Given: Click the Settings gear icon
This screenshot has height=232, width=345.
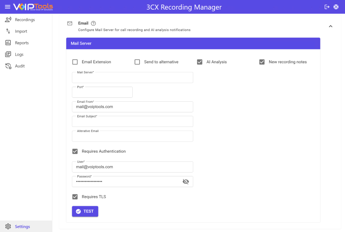Looking at the screenshot, I should point(8,227).
